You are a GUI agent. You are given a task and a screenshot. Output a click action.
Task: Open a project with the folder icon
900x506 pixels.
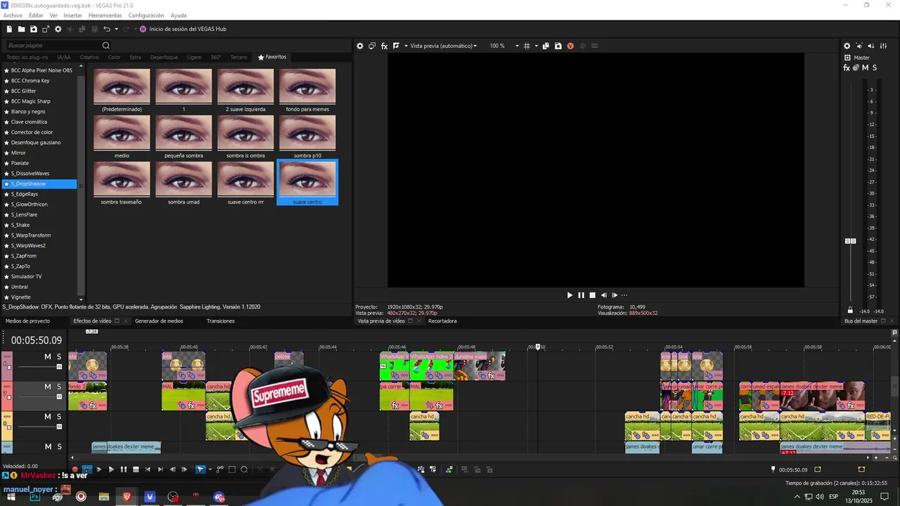[21, 29]
